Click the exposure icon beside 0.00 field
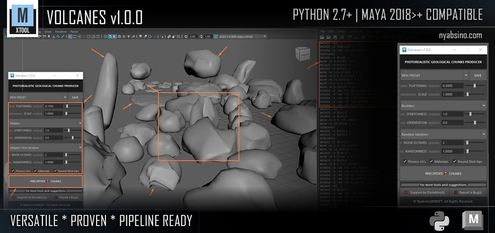 (186, 36)
